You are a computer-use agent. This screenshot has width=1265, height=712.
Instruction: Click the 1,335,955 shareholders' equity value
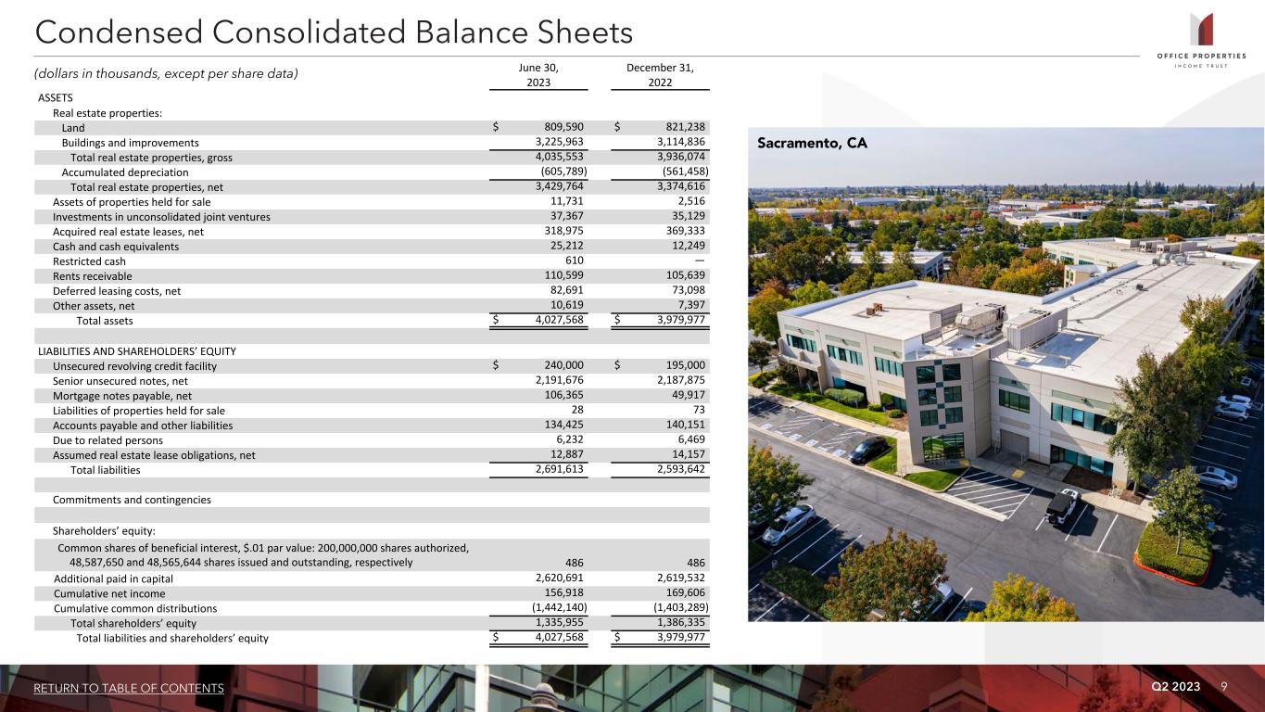pos(552,623)
